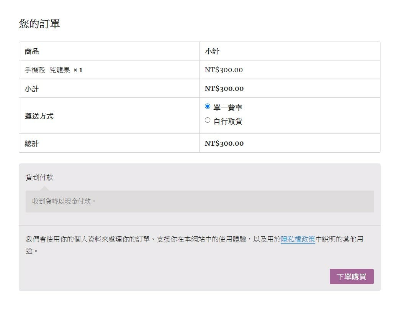The width and height of the screenshot is (396, 311).
Task: Click the 單一費率 shipping label text
Action: [227, 107]
